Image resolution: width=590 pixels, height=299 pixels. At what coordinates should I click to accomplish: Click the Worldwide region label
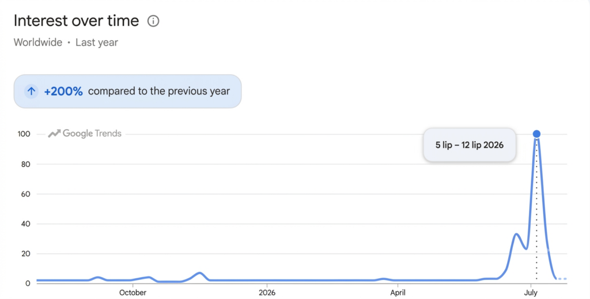(x=38, y=43)
